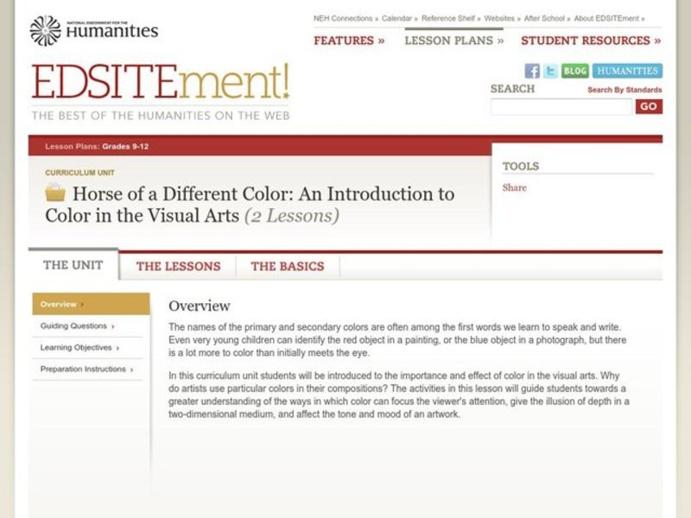This screenshot has height=518, width=691.
Task: Click the folder icon beside the curriculum unit title
Action: click(x=54, y=193)
